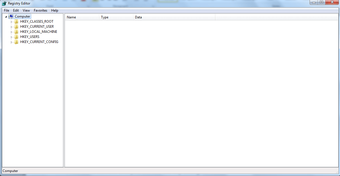This screenshot has width=340, height=176.
Task: Expand the HKEY_USERS key
Action: click(11, 37)
